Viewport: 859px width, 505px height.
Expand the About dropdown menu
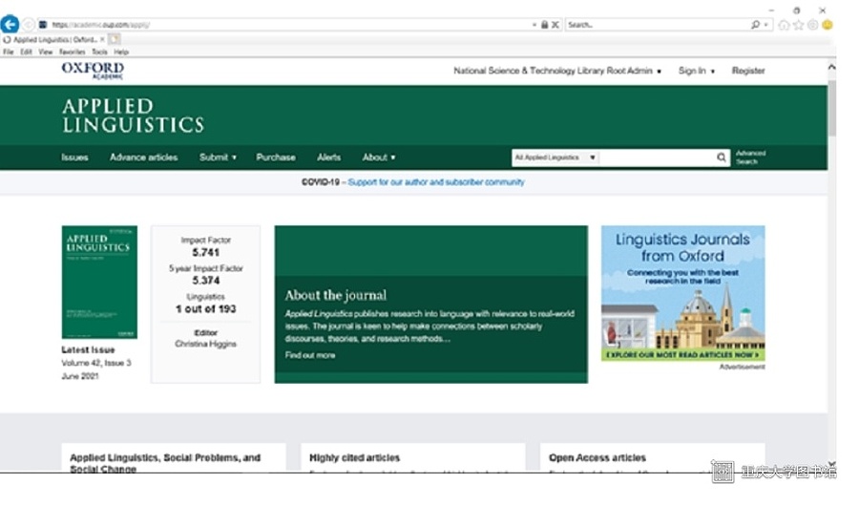(379, 158)
